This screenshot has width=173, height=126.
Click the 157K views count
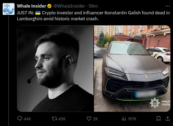[132, 119]
